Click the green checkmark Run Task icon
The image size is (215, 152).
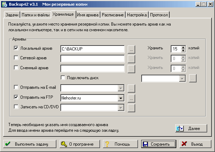click(8, 144)
